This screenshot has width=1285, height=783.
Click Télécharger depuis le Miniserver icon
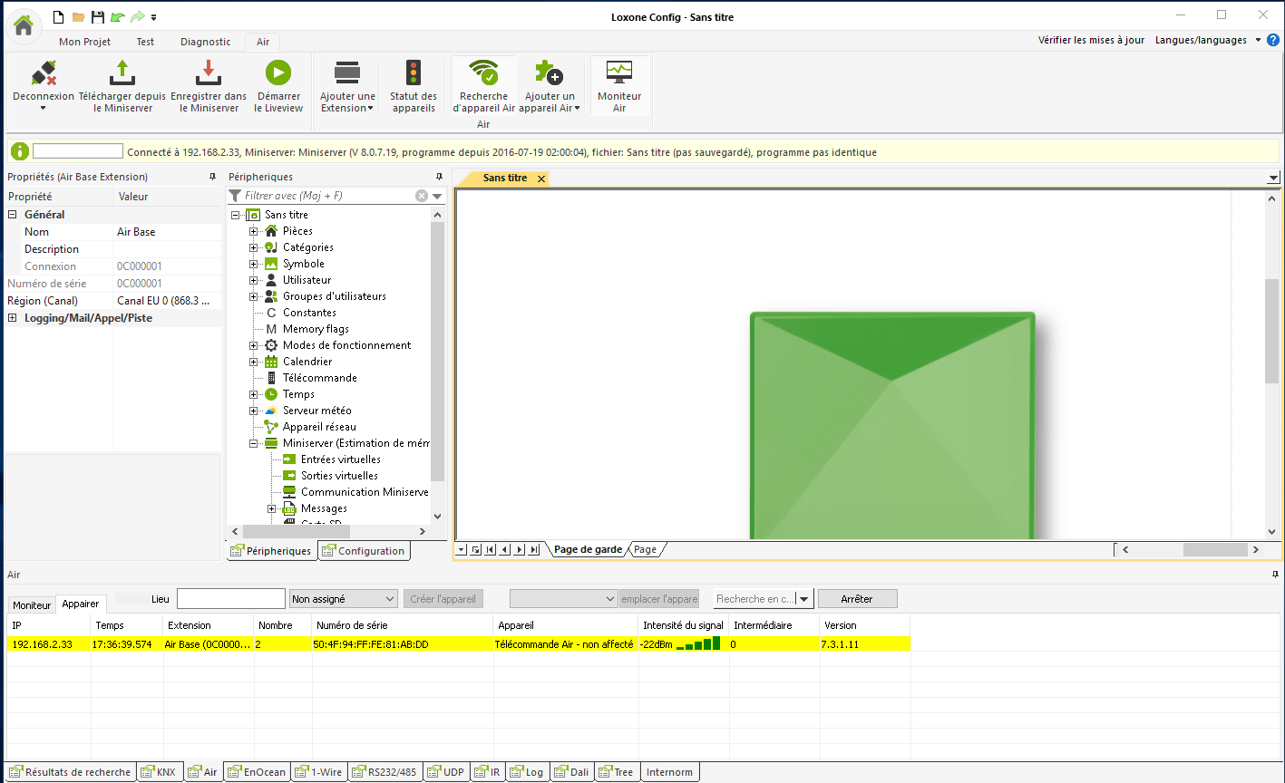pyautogui.click(x=122, y=73)
